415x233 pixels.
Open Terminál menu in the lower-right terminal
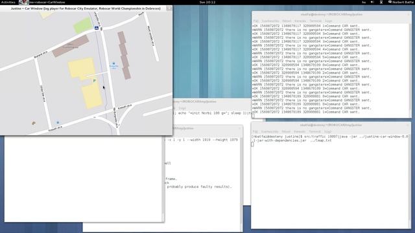click(x=314, y=131)
